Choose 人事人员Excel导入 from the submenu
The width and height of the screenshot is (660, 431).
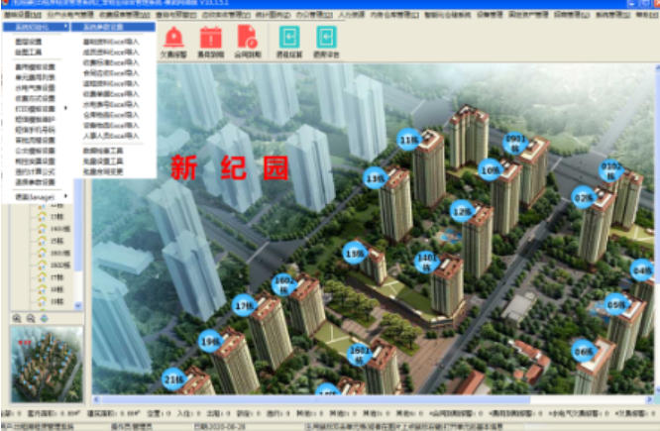(x=111, y=136)
